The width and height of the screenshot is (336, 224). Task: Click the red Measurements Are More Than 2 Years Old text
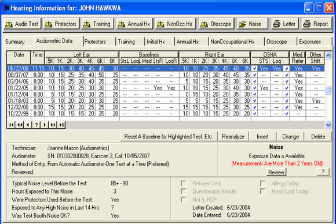pyautogui.click(x=277, y=163)
